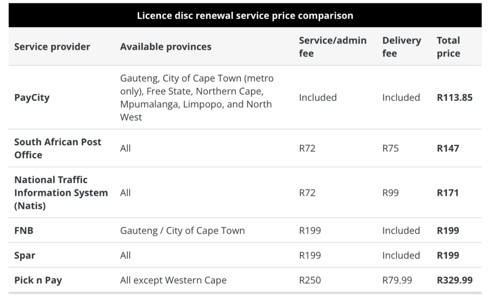Click the 'Delivery fee' column header
The width and height of the screenshot is (490, 300).
(401, 47)
